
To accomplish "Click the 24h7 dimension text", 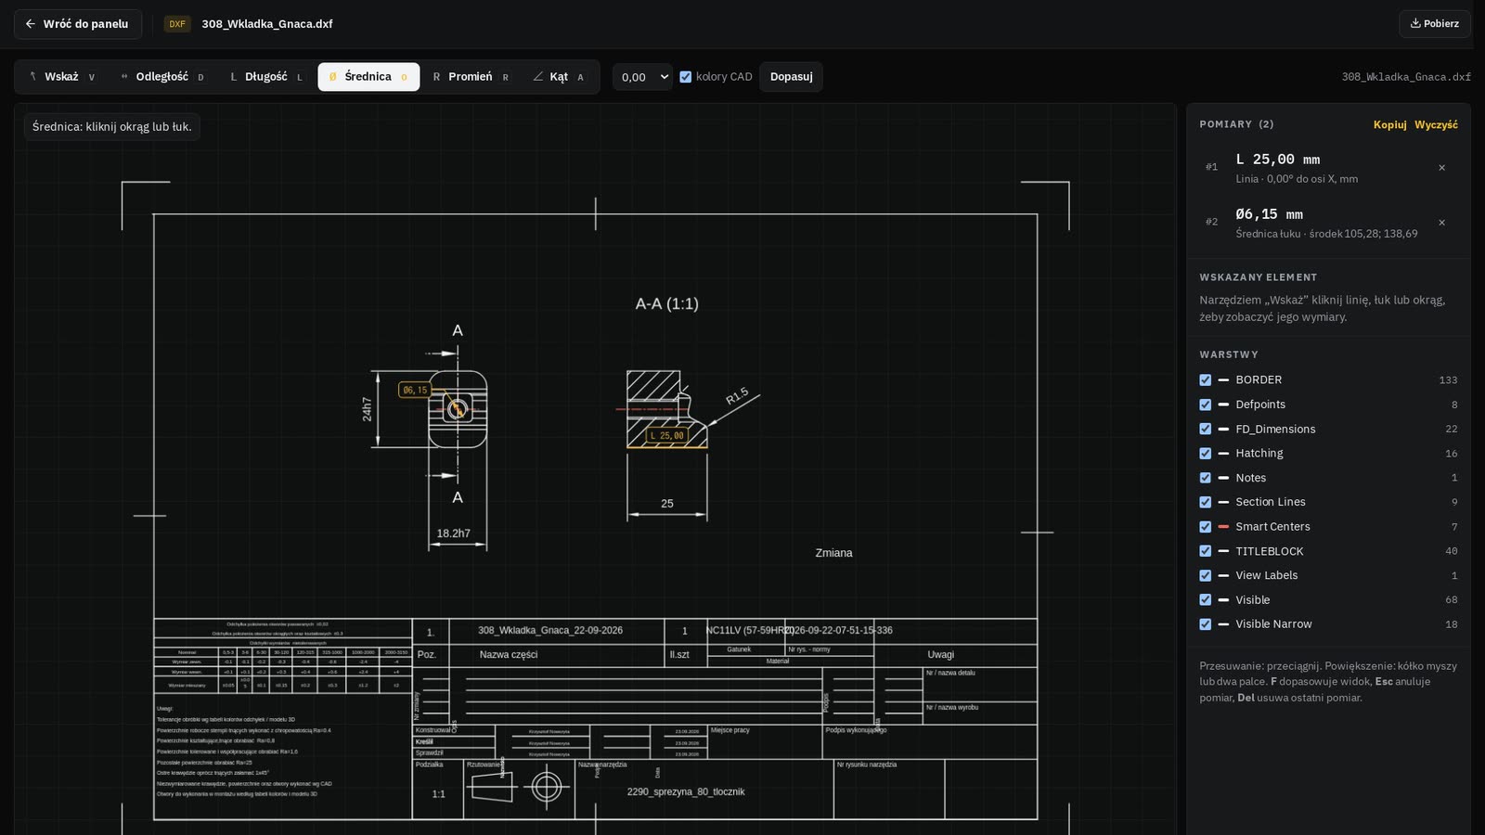I will 367,409.
